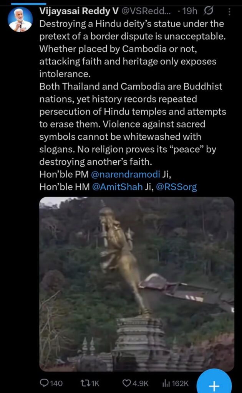Open Vijayasai Reddy V's profile avatar
This screenshot has width=242, height=393.
click(20, 20)
